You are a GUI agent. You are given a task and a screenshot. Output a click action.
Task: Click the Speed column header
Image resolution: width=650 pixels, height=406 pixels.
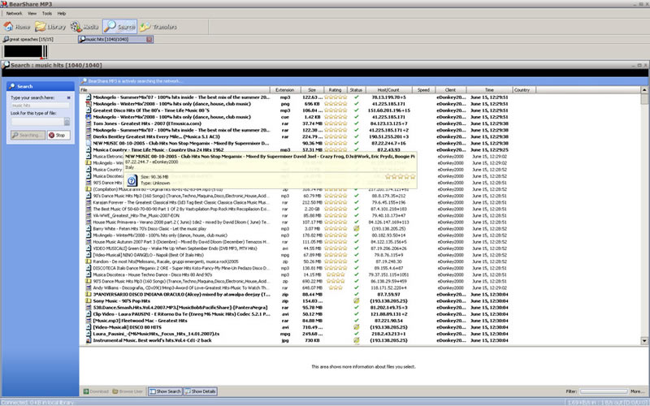[423, 90]
